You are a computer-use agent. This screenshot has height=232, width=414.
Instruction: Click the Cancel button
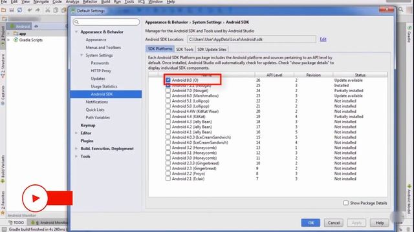coord(334,223)
